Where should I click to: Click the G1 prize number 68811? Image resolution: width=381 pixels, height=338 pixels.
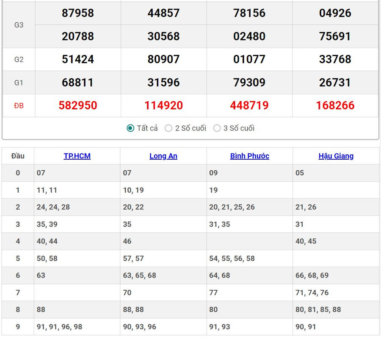pos(78,82)
